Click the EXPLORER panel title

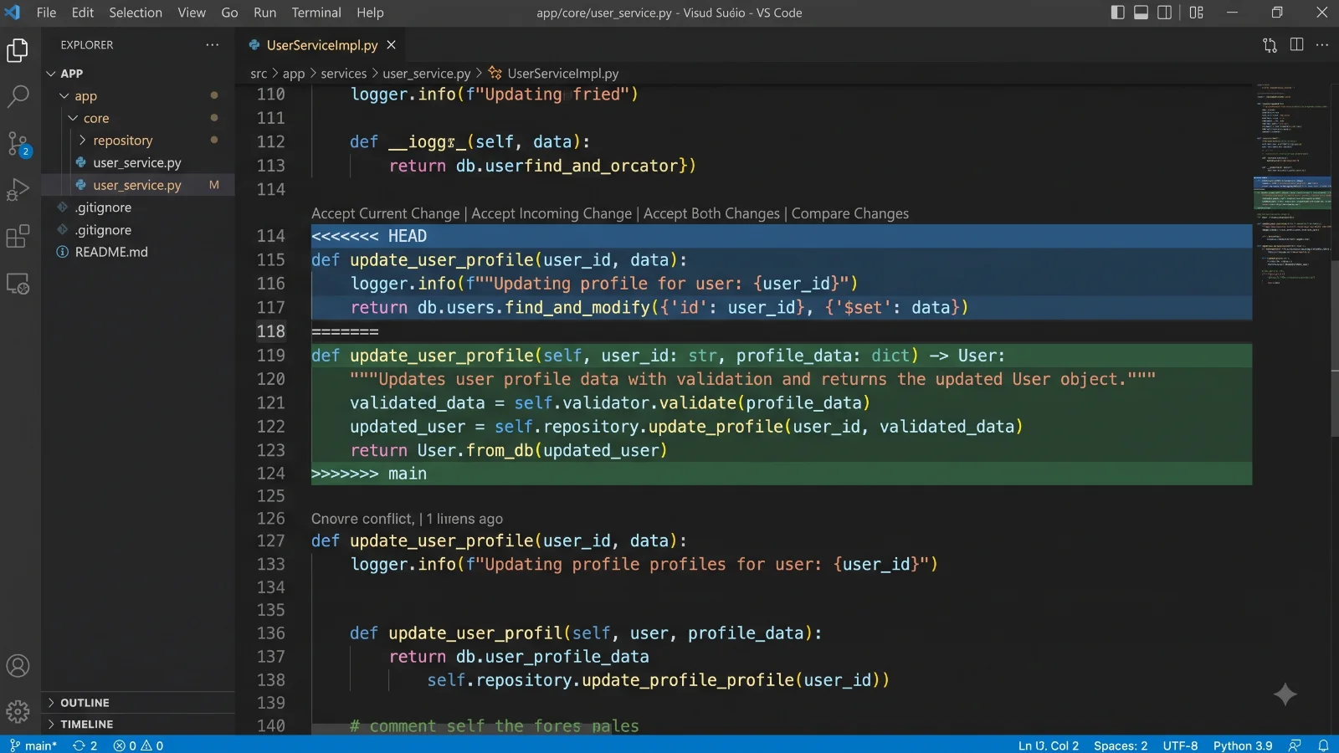click(x=87, y=45)
